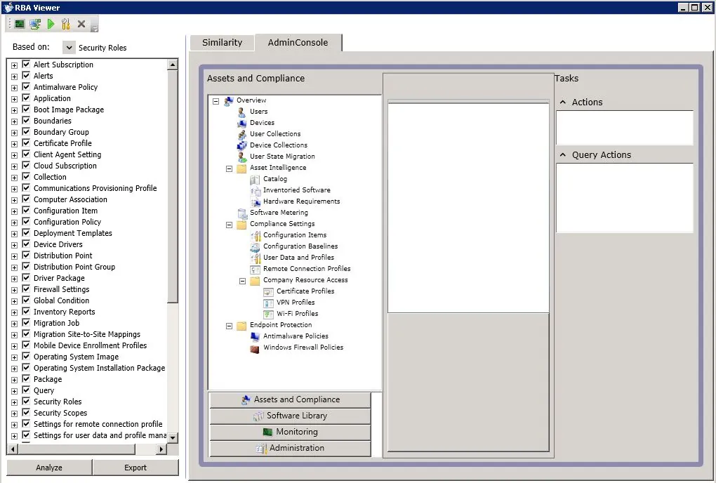The height and width of the screenshot is (483, 716).
Task: Click the Configuration Baselines icon
Action: click(x=255, y=246)
